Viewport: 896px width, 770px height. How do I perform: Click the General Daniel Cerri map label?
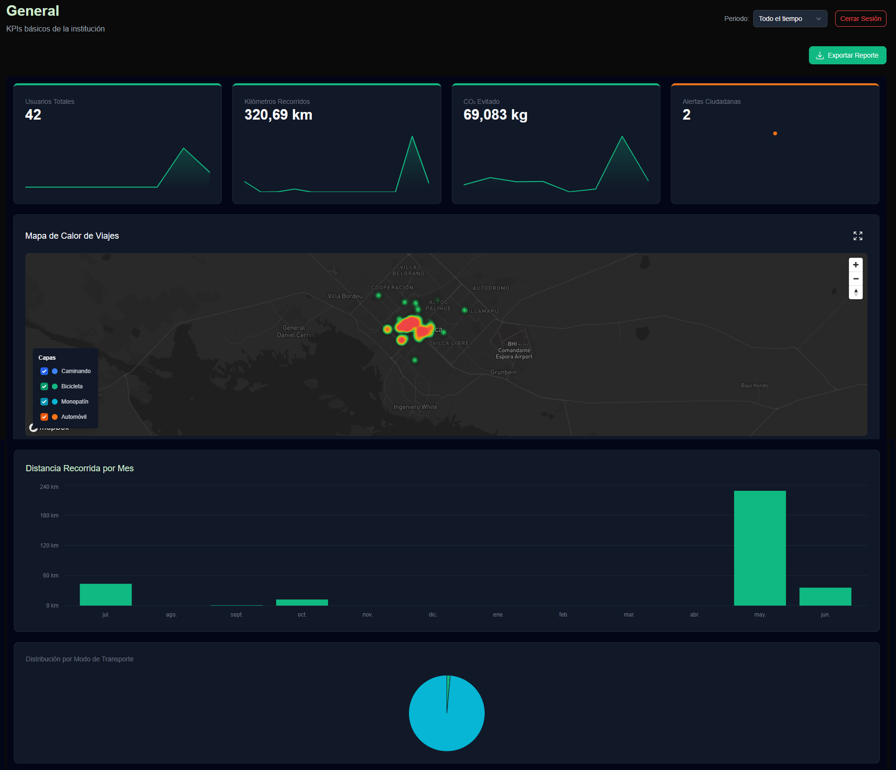tap(294, 331)
